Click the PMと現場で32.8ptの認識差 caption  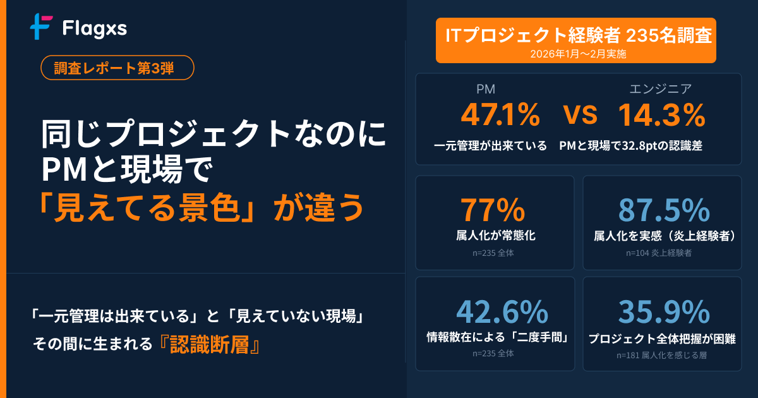(630, 146)
